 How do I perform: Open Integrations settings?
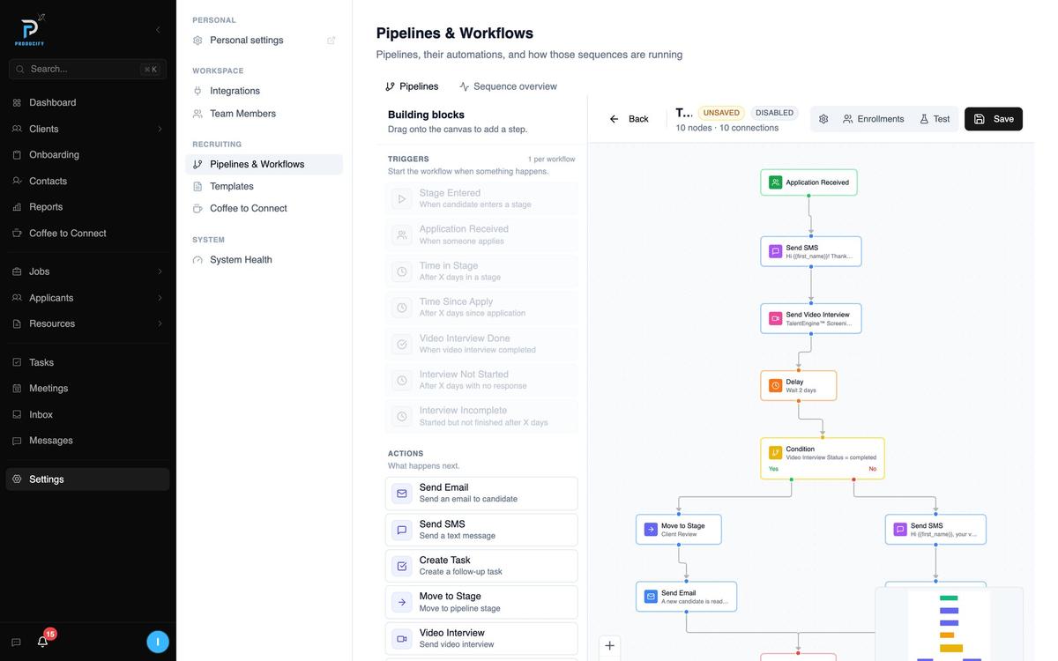pyautogui.click(x=264, y=91)
